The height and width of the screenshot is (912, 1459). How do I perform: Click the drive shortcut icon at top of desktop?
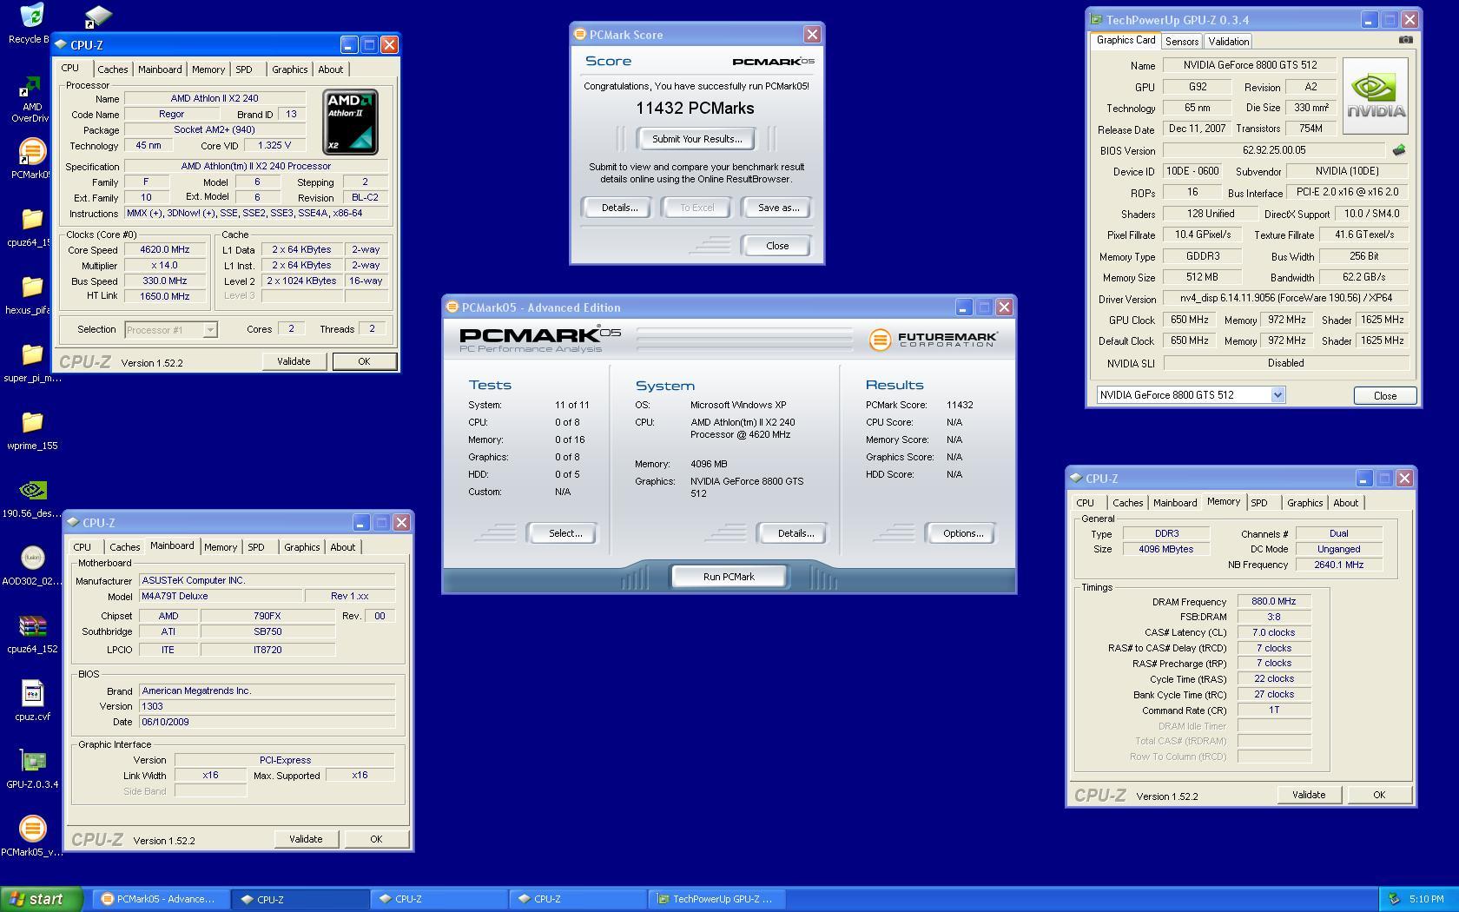pyautogui.click(x=97, y=17)
